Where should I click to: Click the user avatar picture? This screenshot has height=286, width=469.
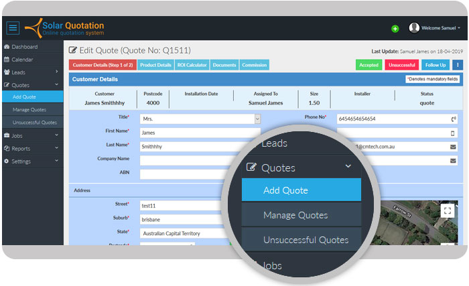tap(414, 28)
